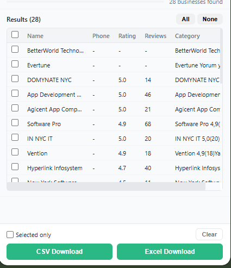Click the DOMYNATE NYC name cell
Image resolution: width=231 pixels, height=268 pixels.
click(49, 80)
